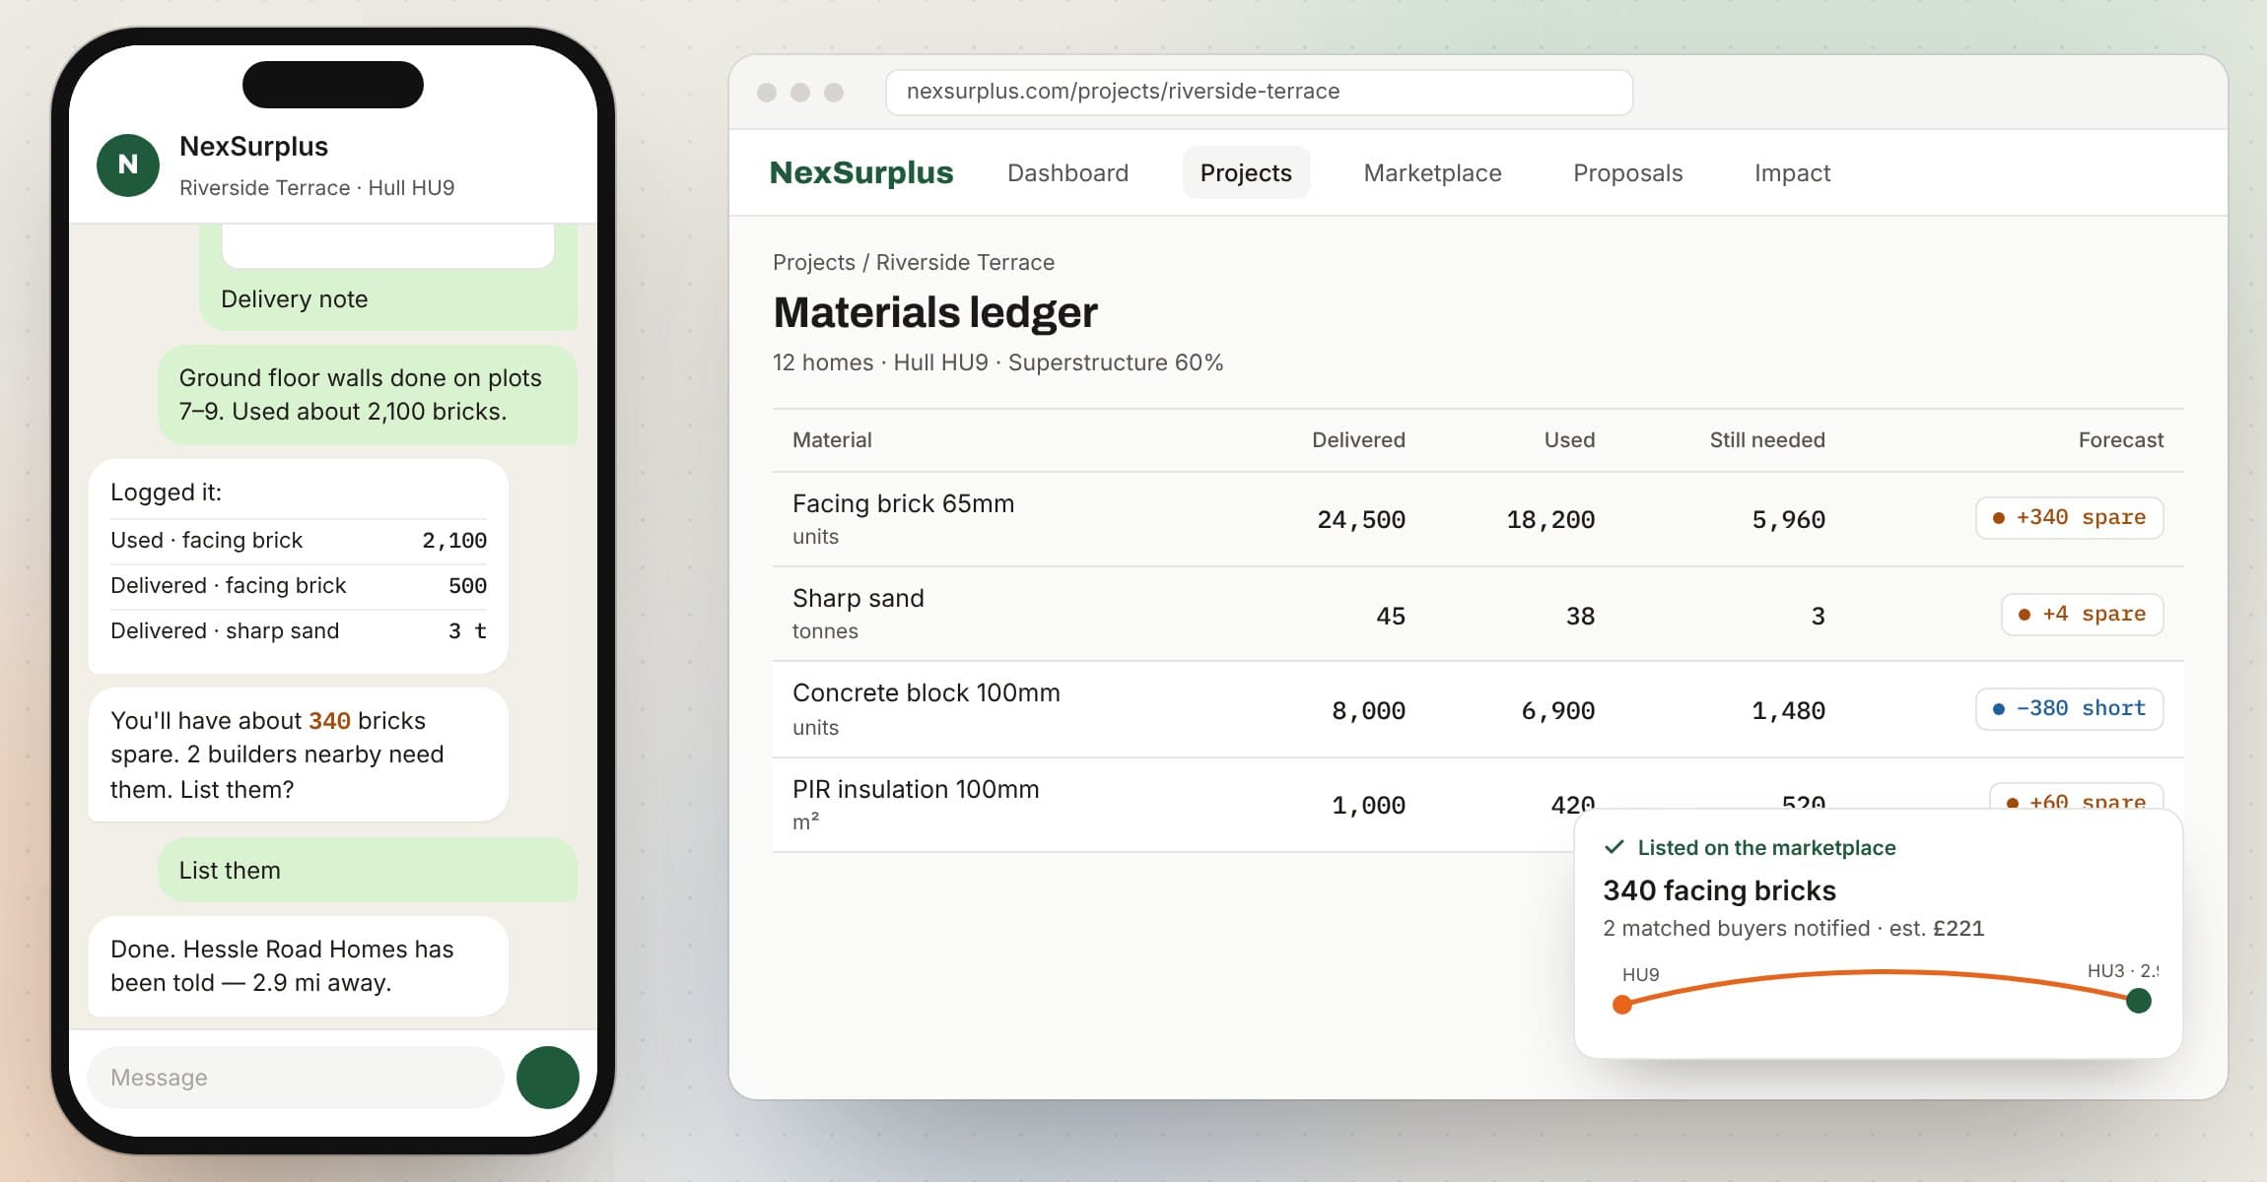Screen dimensions: 2267x1182
Task: Click the Material column header
Action: (x=832, y=440)
